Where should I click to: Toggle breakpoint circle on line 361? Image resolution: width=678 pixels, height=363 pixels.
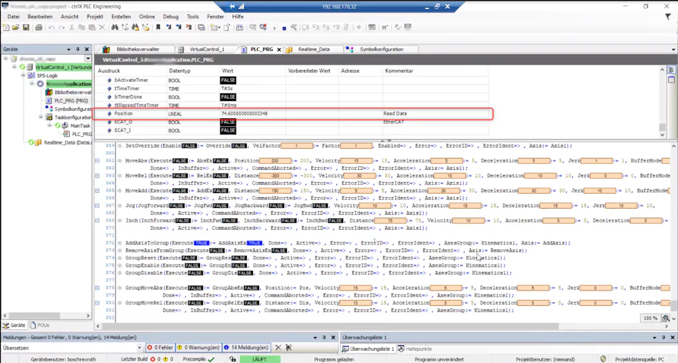coord(120,161)
